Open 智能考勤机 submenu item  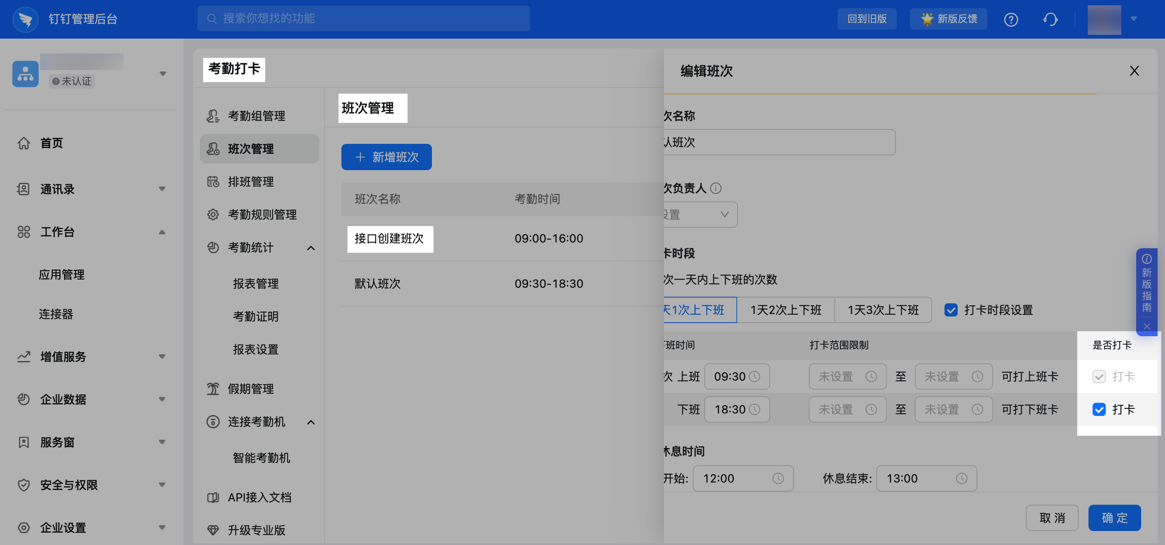pyautogui.click(x=261, y=458)
